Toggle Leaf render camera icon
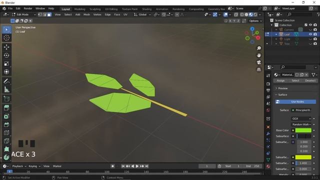 pyautogui.click(x=315, y=34)
